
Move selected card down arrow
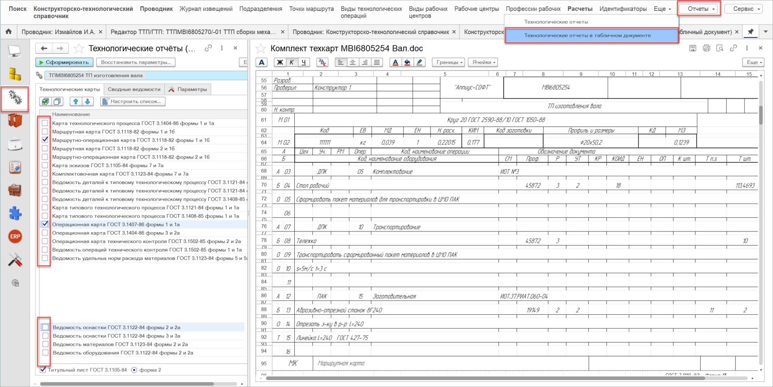click(x=87, y=101)
